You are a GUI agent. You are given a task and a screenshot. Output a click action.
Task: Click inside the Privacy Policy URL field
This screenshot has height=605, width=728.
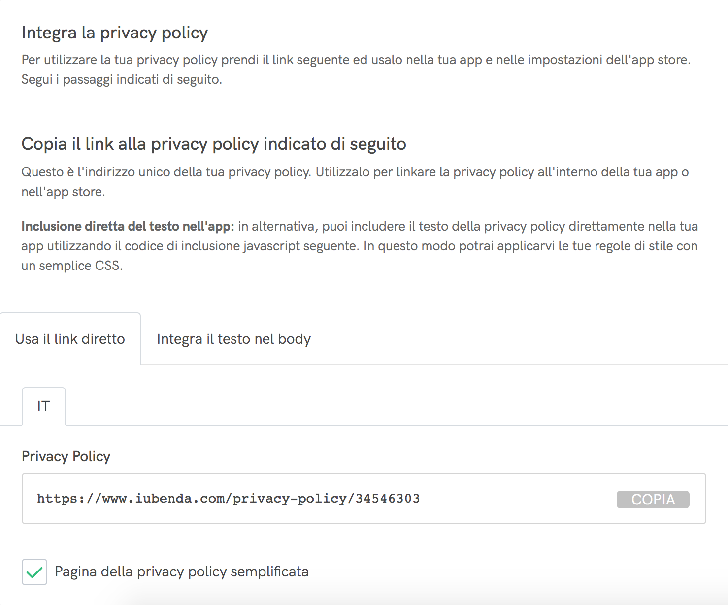coord(296,499)
